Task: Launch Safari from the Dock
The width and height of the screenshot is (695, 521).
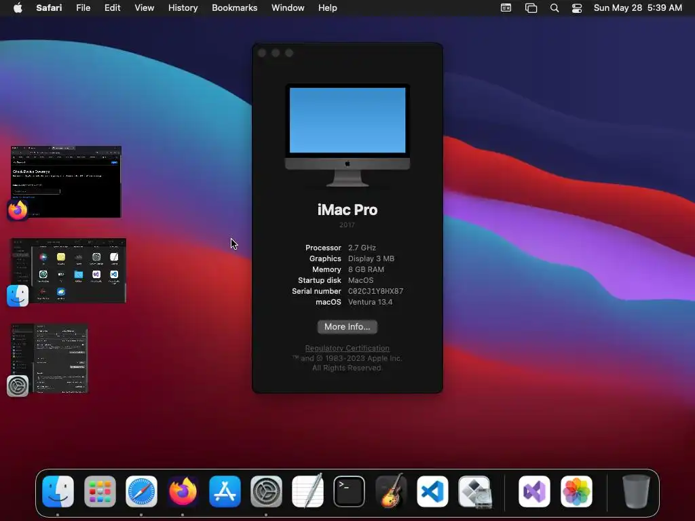Action: coord(141,491)
